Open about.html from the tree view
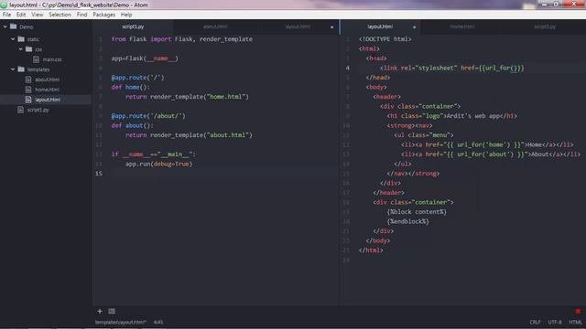 pos(47,80)
